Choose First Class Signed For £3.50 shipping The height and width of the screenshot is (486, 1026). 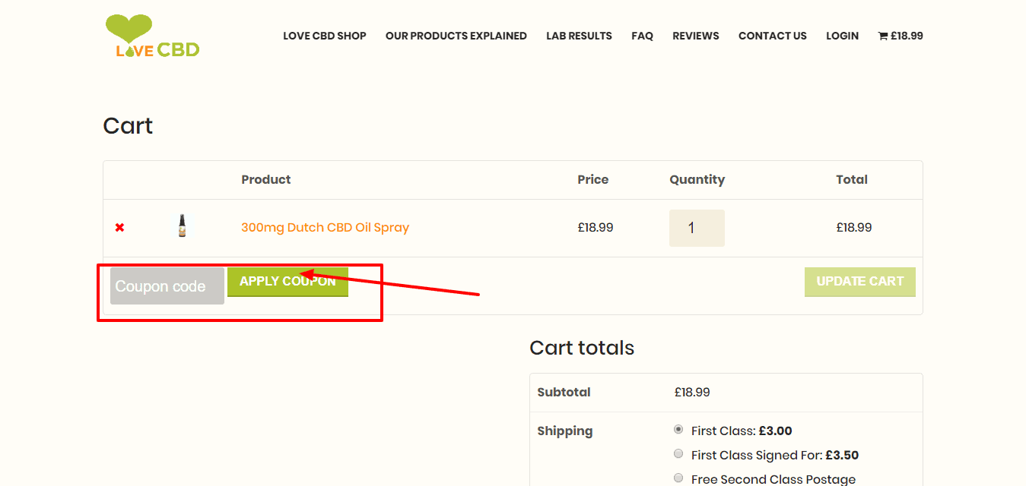coord(678,454)
